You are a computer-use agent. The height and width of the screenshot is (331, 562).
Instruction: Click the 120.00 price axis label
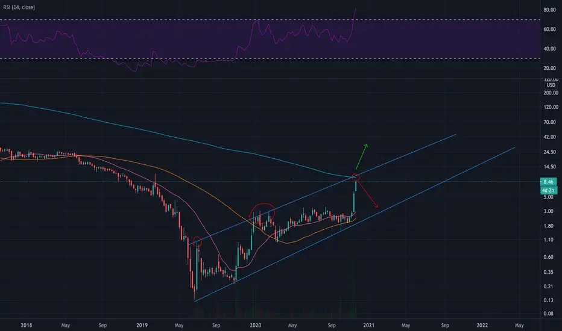pos(551,107)
